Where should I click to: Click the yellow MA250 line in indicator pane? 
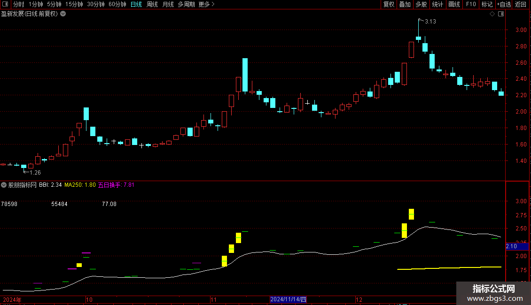click(449, 268)
